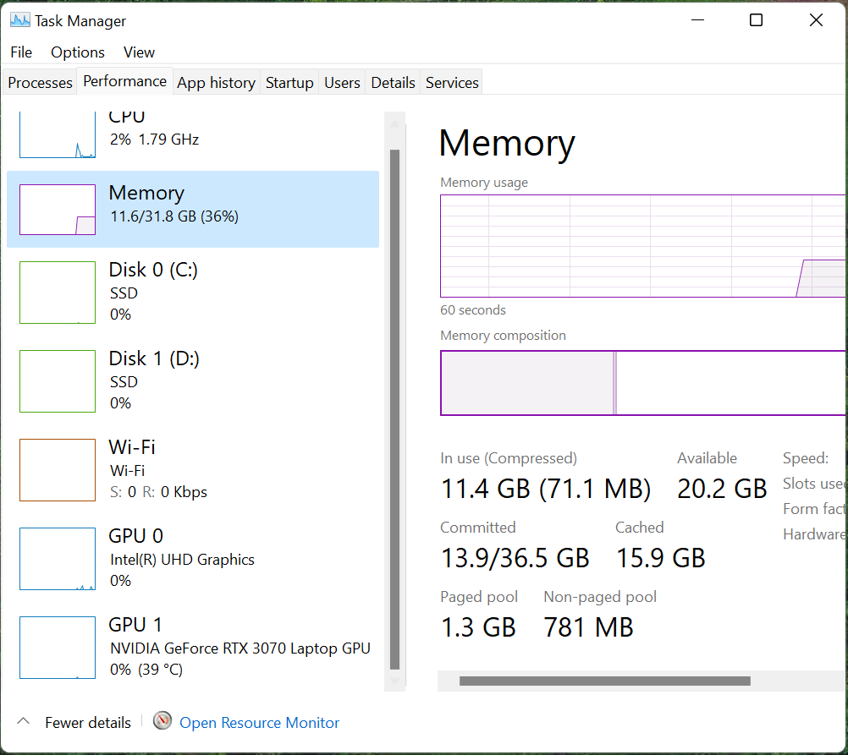Click the horizontal scrollbar under memory stats
Viewport: 848px width, 755px height.
(x=604, y=681)
